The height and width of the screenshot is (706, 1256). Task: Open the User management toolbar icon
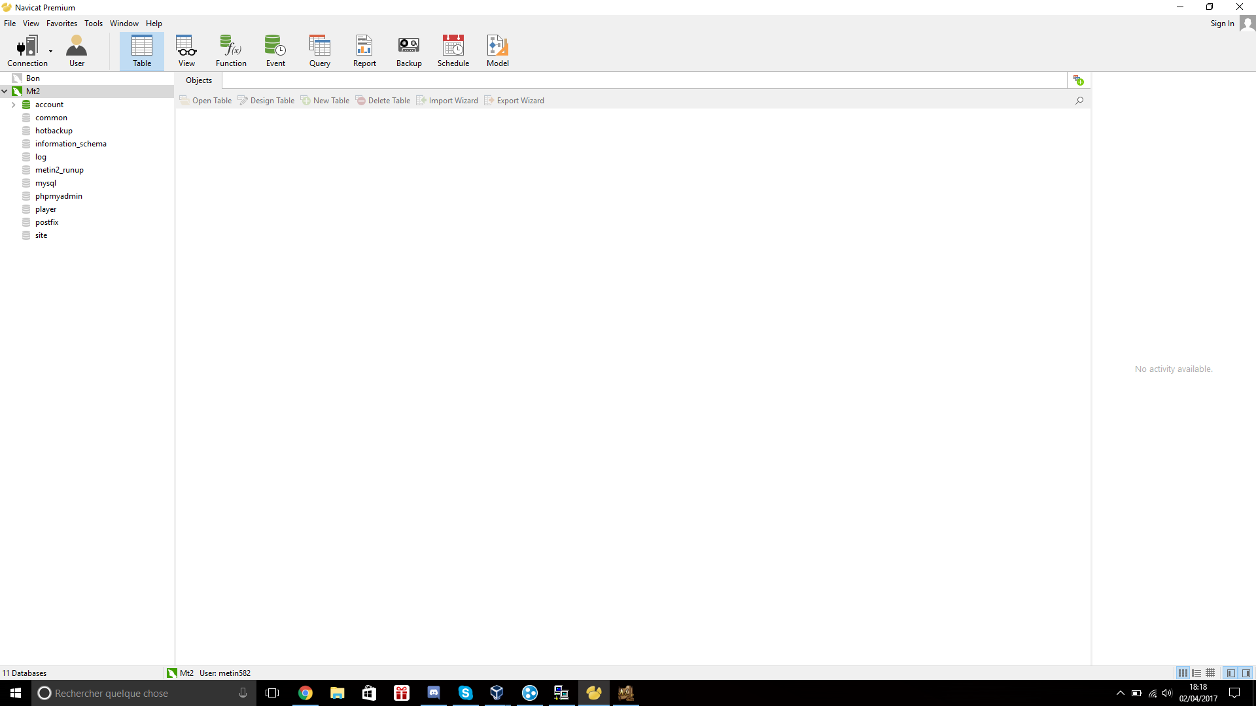[x=77, y=51]
